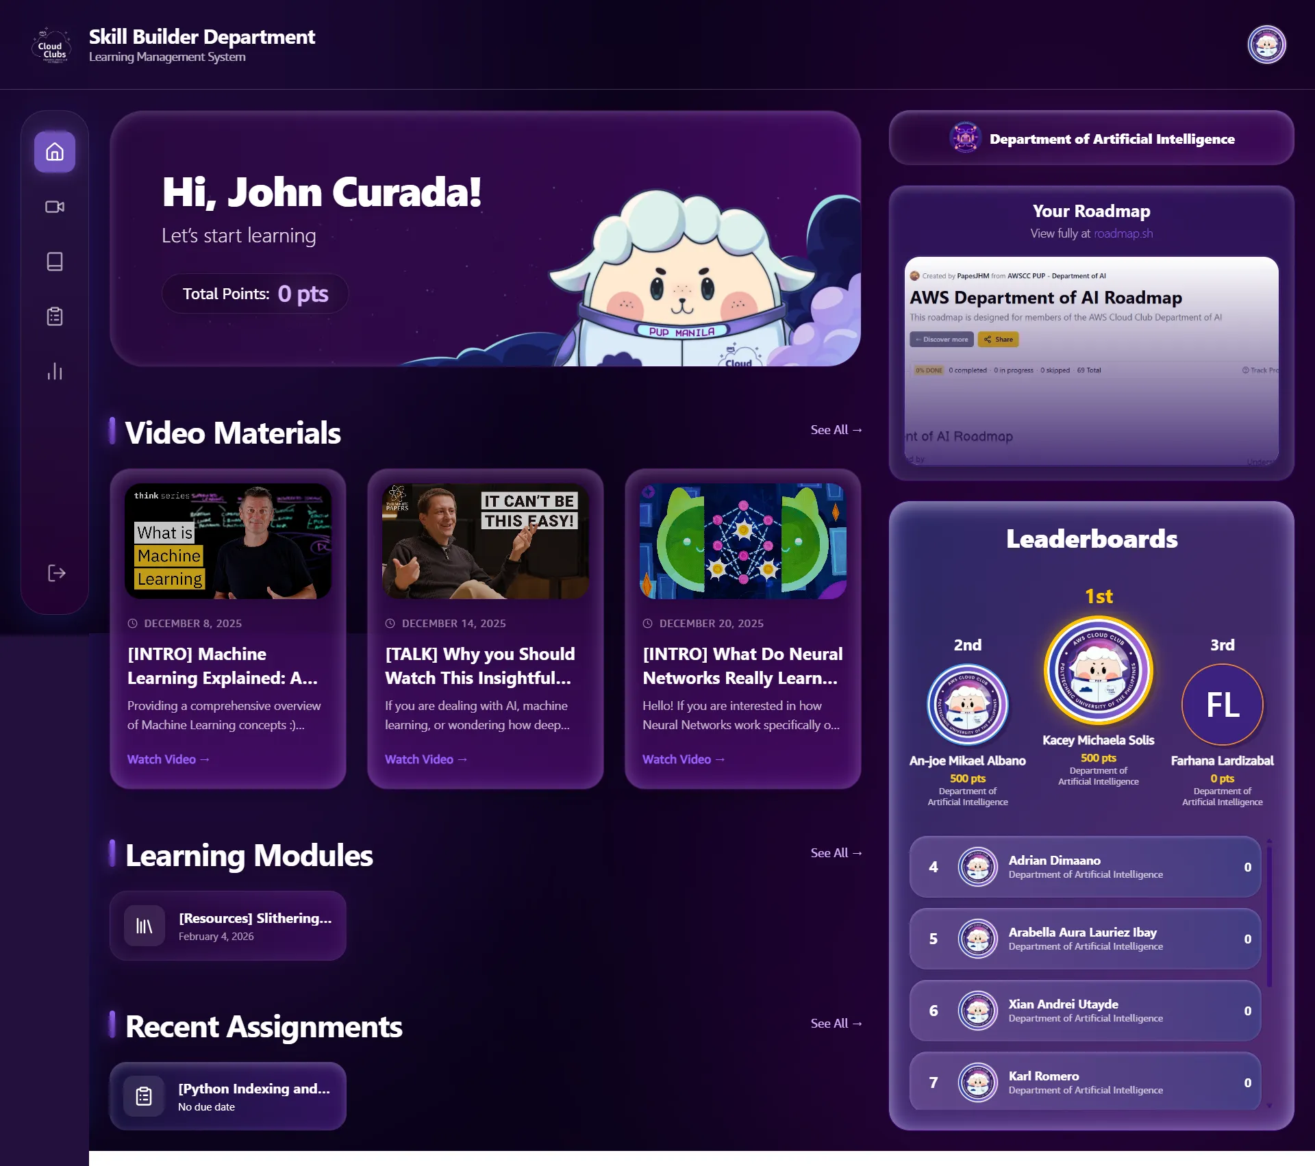Image resolution: width=1315 pixels, height=1166 pixels.
Task: Open the bar chart leaderboard sidebar icon
Action: pyautogui.click(x=55, y=372)
